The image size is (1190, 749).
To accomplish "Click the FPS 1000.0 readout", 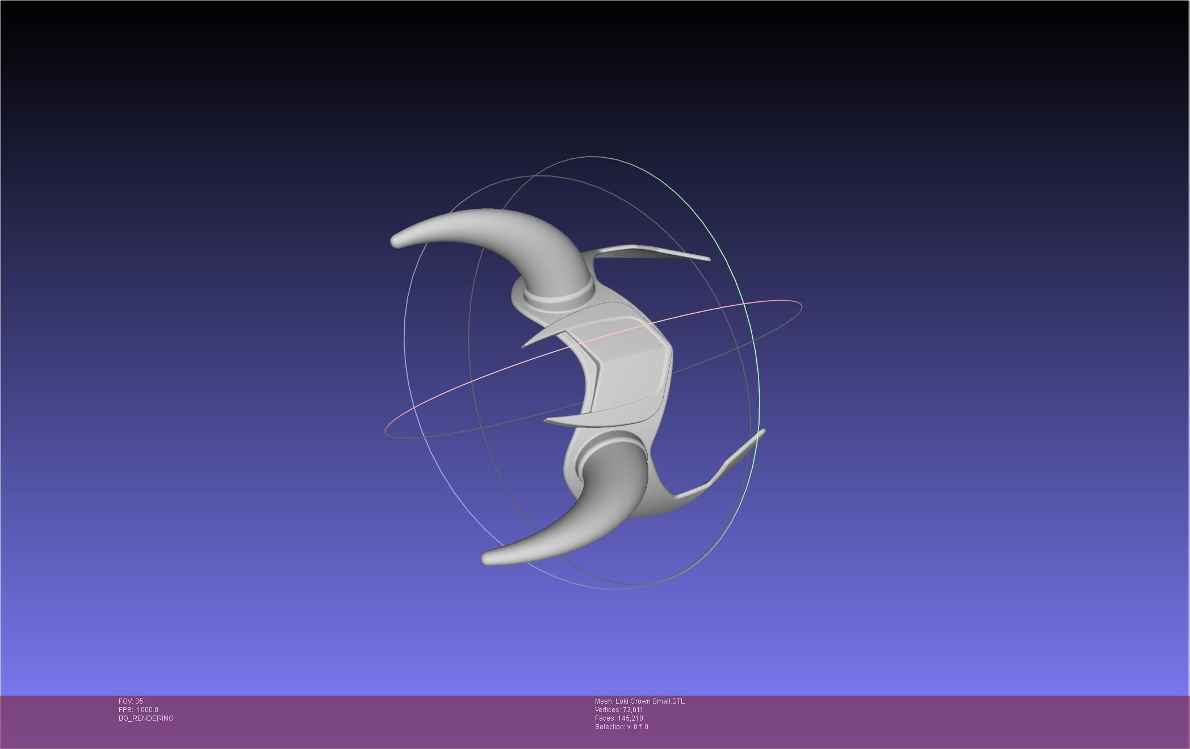I will point(139,710).
